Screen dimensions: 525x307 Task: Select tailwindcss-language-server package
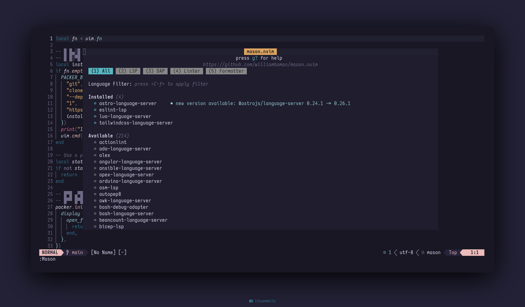pos(136,123)
